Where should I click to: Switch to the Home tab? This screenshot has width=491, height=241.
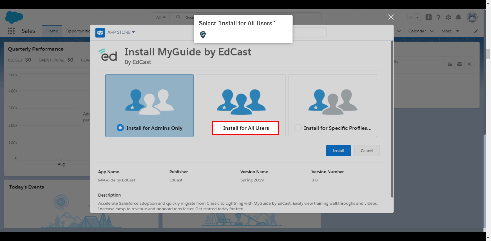pyautogui.click(x=52, y=31)
